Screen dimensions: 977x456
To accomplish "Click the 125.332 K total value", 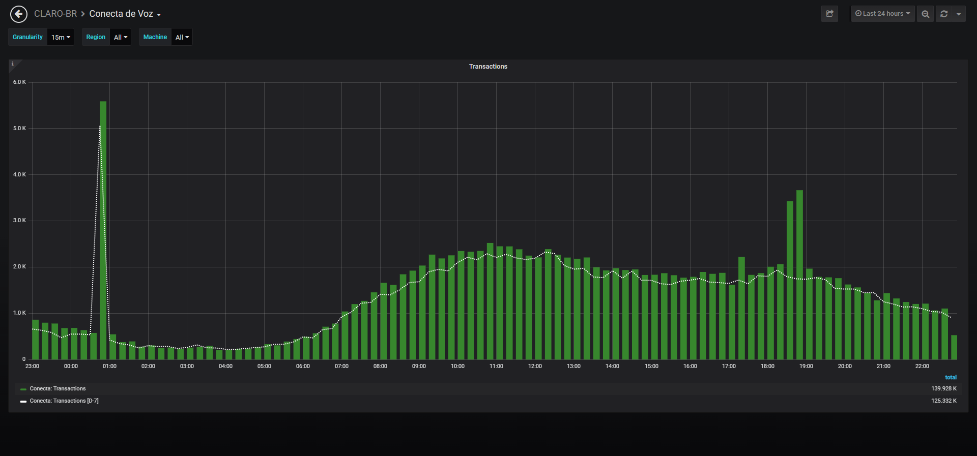I will 944,401.
